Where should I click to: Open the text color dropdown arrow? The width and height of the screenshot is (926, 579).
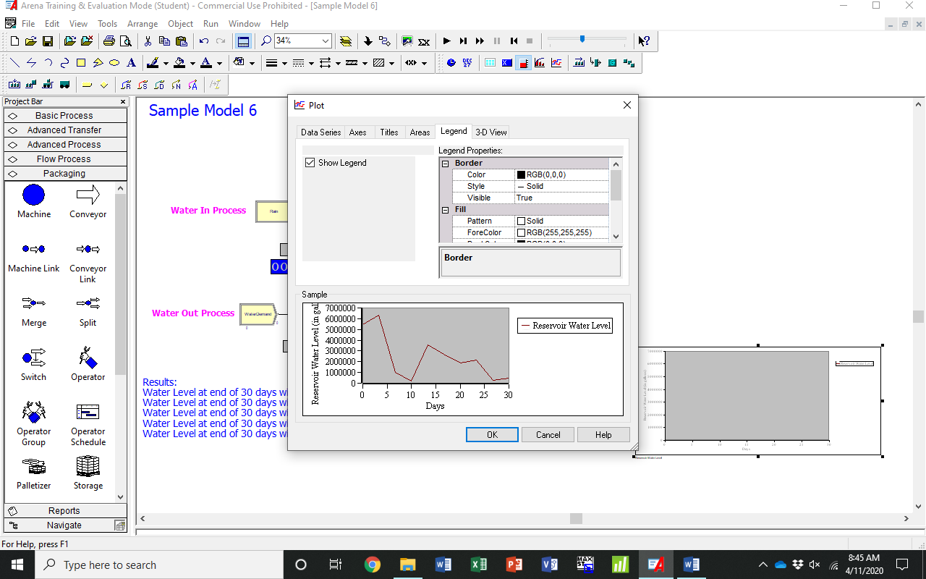[x=219, y=63]
